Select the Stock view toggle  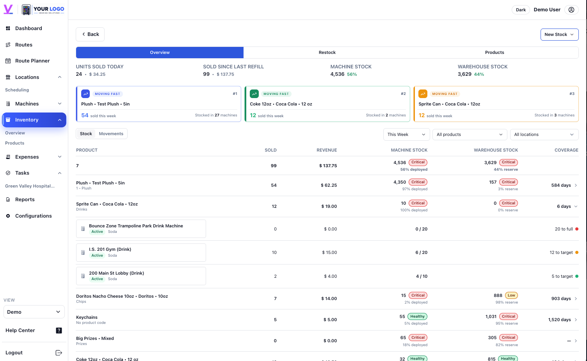86,134
